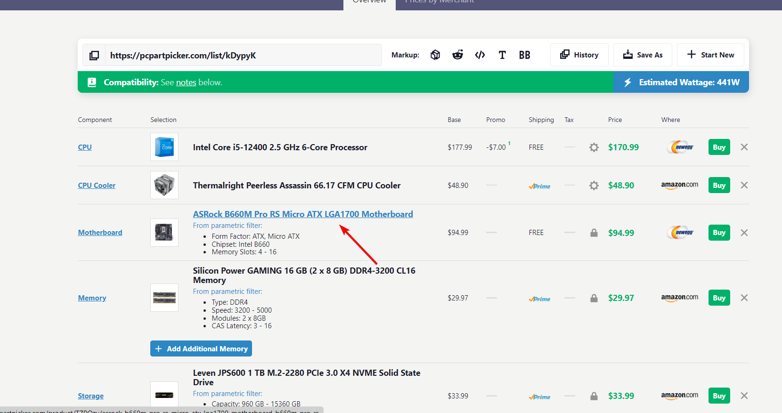Click the part list URL field

243,55
